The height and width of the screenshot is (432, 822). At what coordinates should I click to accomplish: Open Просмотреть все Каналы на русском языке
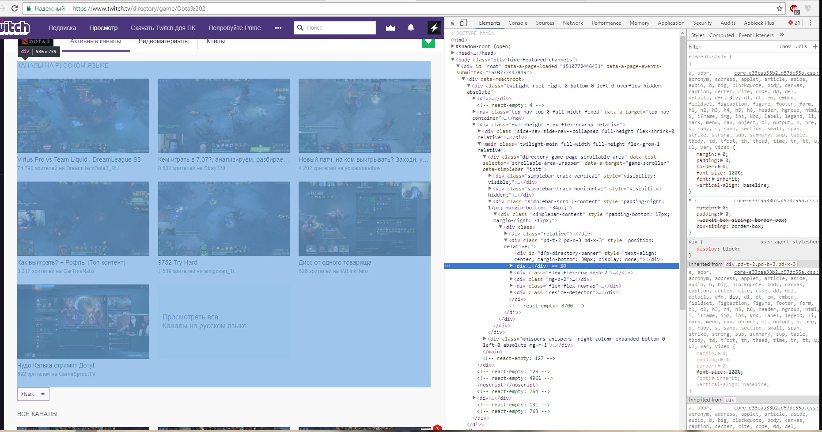click(224, 322)
